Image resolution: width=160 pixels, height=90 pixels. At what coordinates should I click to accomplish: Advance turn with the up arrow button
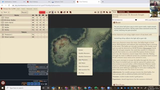point(9,12)
